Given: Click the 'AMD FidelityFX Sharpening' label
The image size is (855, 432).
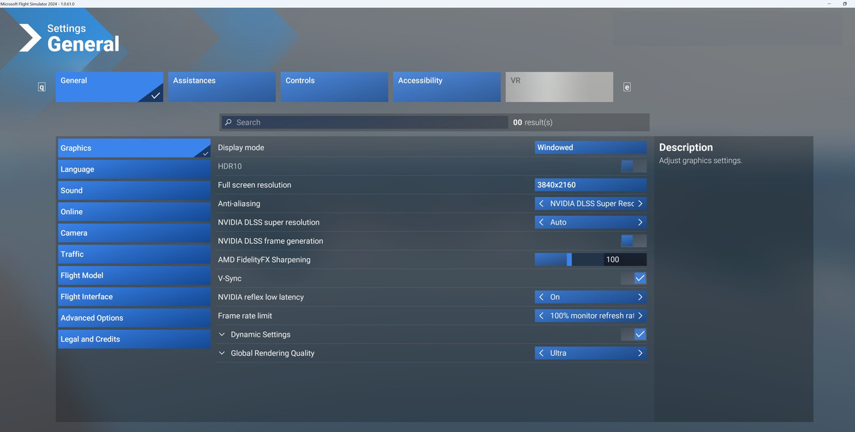Looking at the screenshot, I should (x=264, y=259).
